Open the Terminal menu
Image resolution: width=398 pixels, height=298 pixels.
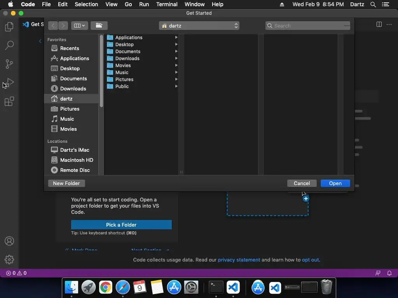pyautogui.click(x=167, y=4)
